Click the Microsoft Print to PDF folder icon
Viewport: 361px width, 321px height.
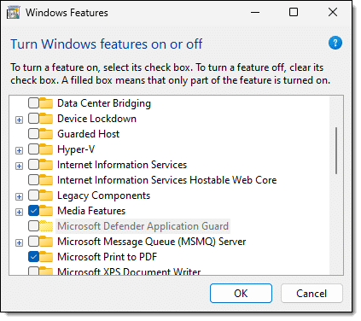[46, 257]
